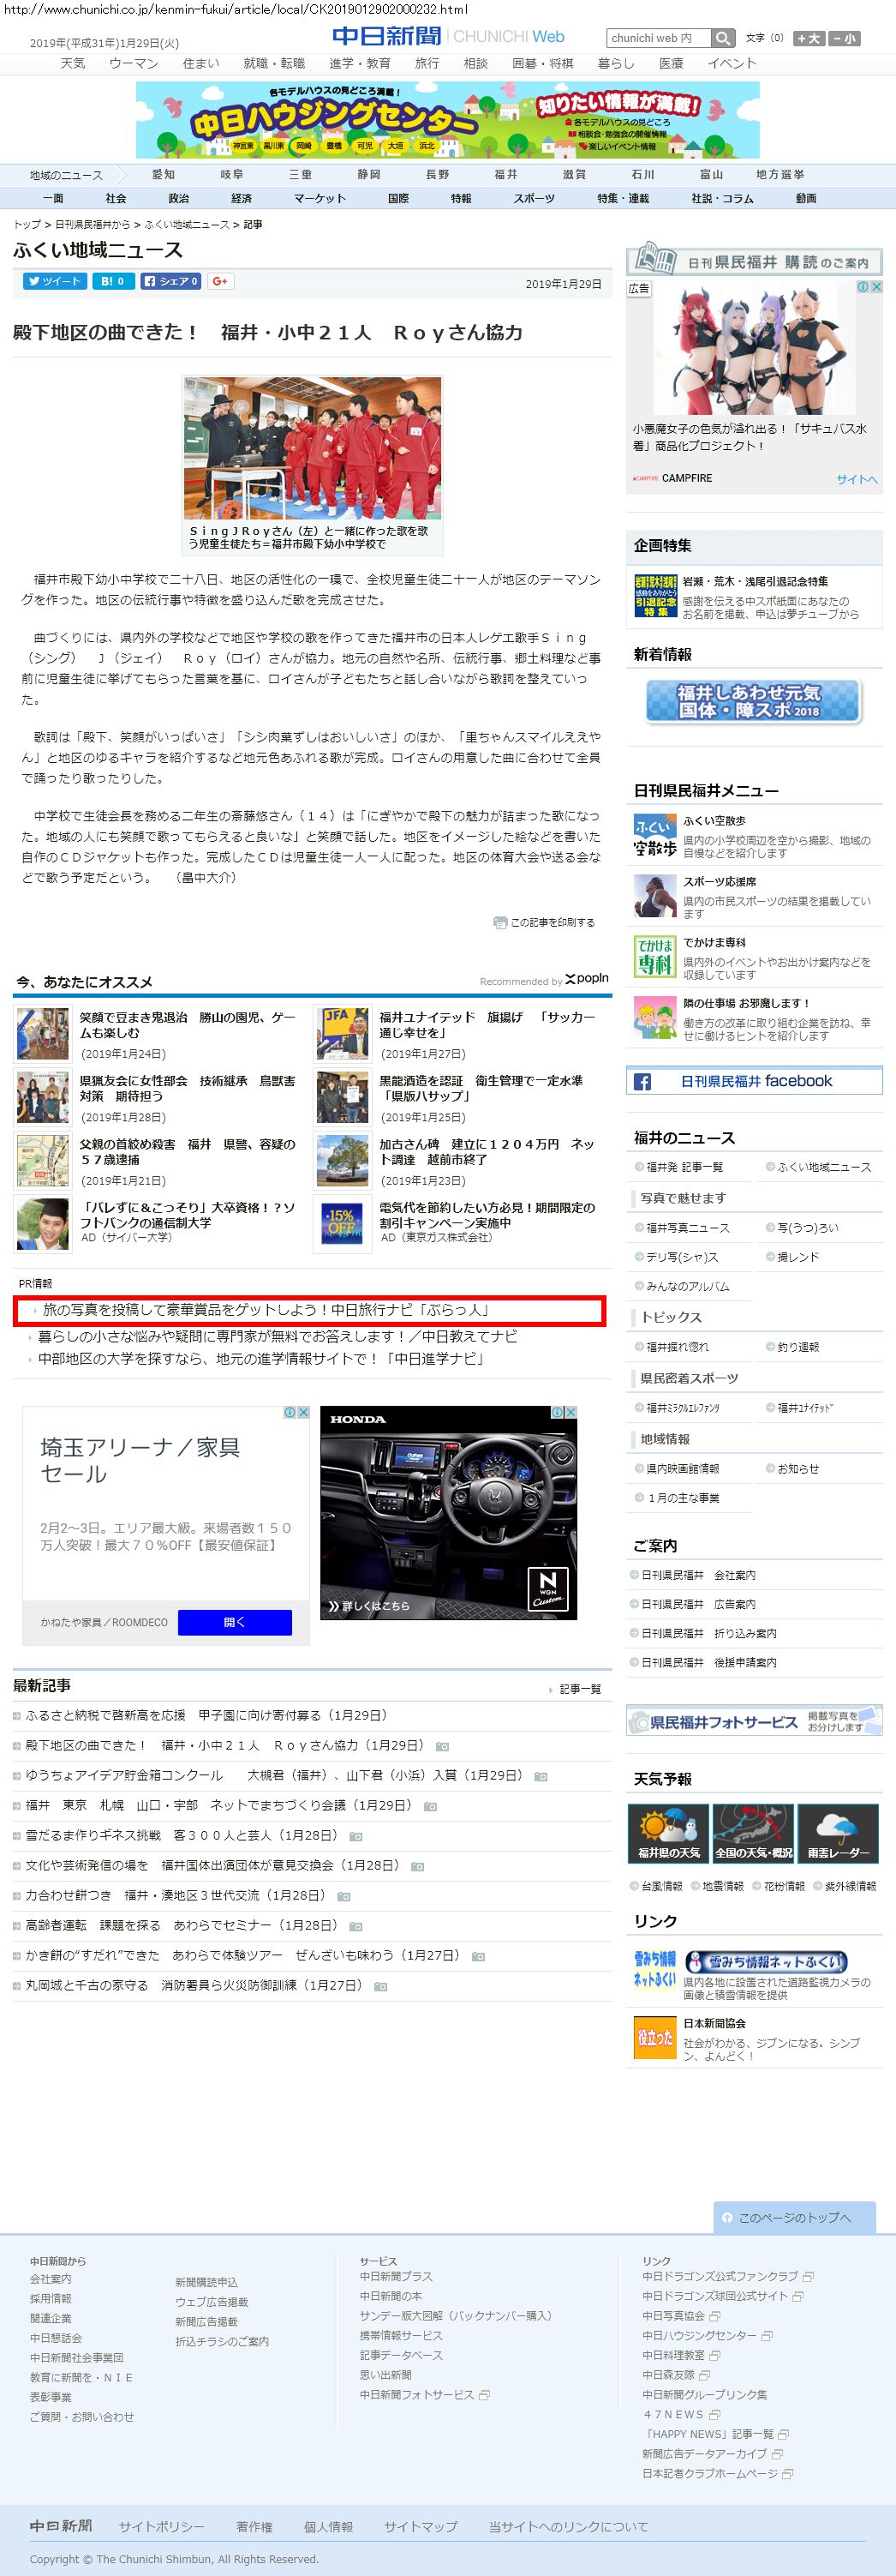Screen dimensions: 896x2576
Task: Click the blue 開く ad button
Action: pyautogui.click(x=235, y=1622)
